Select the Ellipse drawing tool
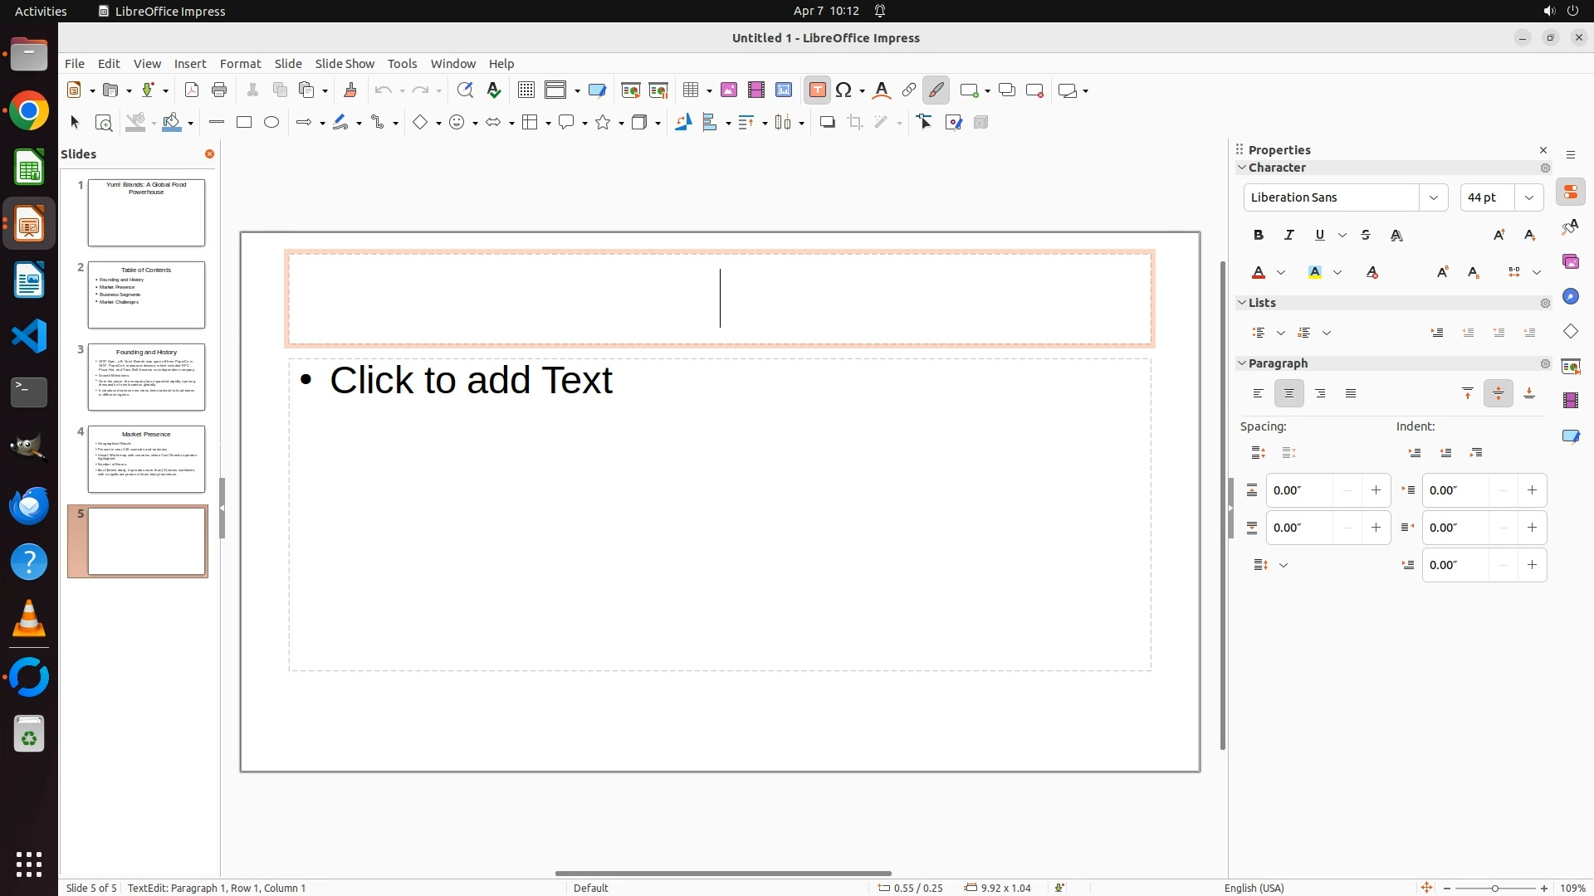Image resolution: width=1594 pixels, height=896 pixels. (x=271, y=123)
